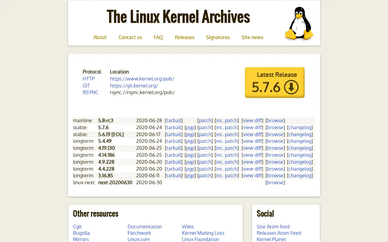View changelog for stable 5.7.6
Screen dimensions: 388x242
click(x=300, y=127)
